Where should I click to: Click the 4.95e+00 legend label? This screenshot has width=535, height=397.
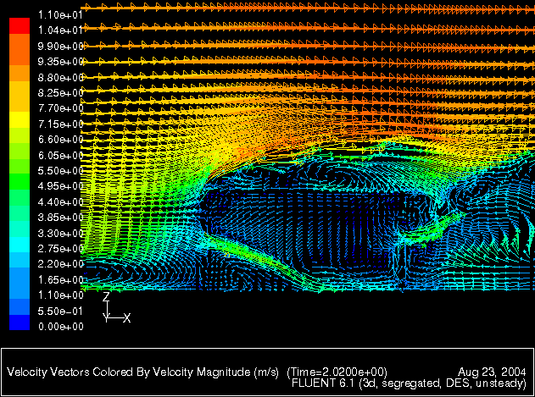61,186
